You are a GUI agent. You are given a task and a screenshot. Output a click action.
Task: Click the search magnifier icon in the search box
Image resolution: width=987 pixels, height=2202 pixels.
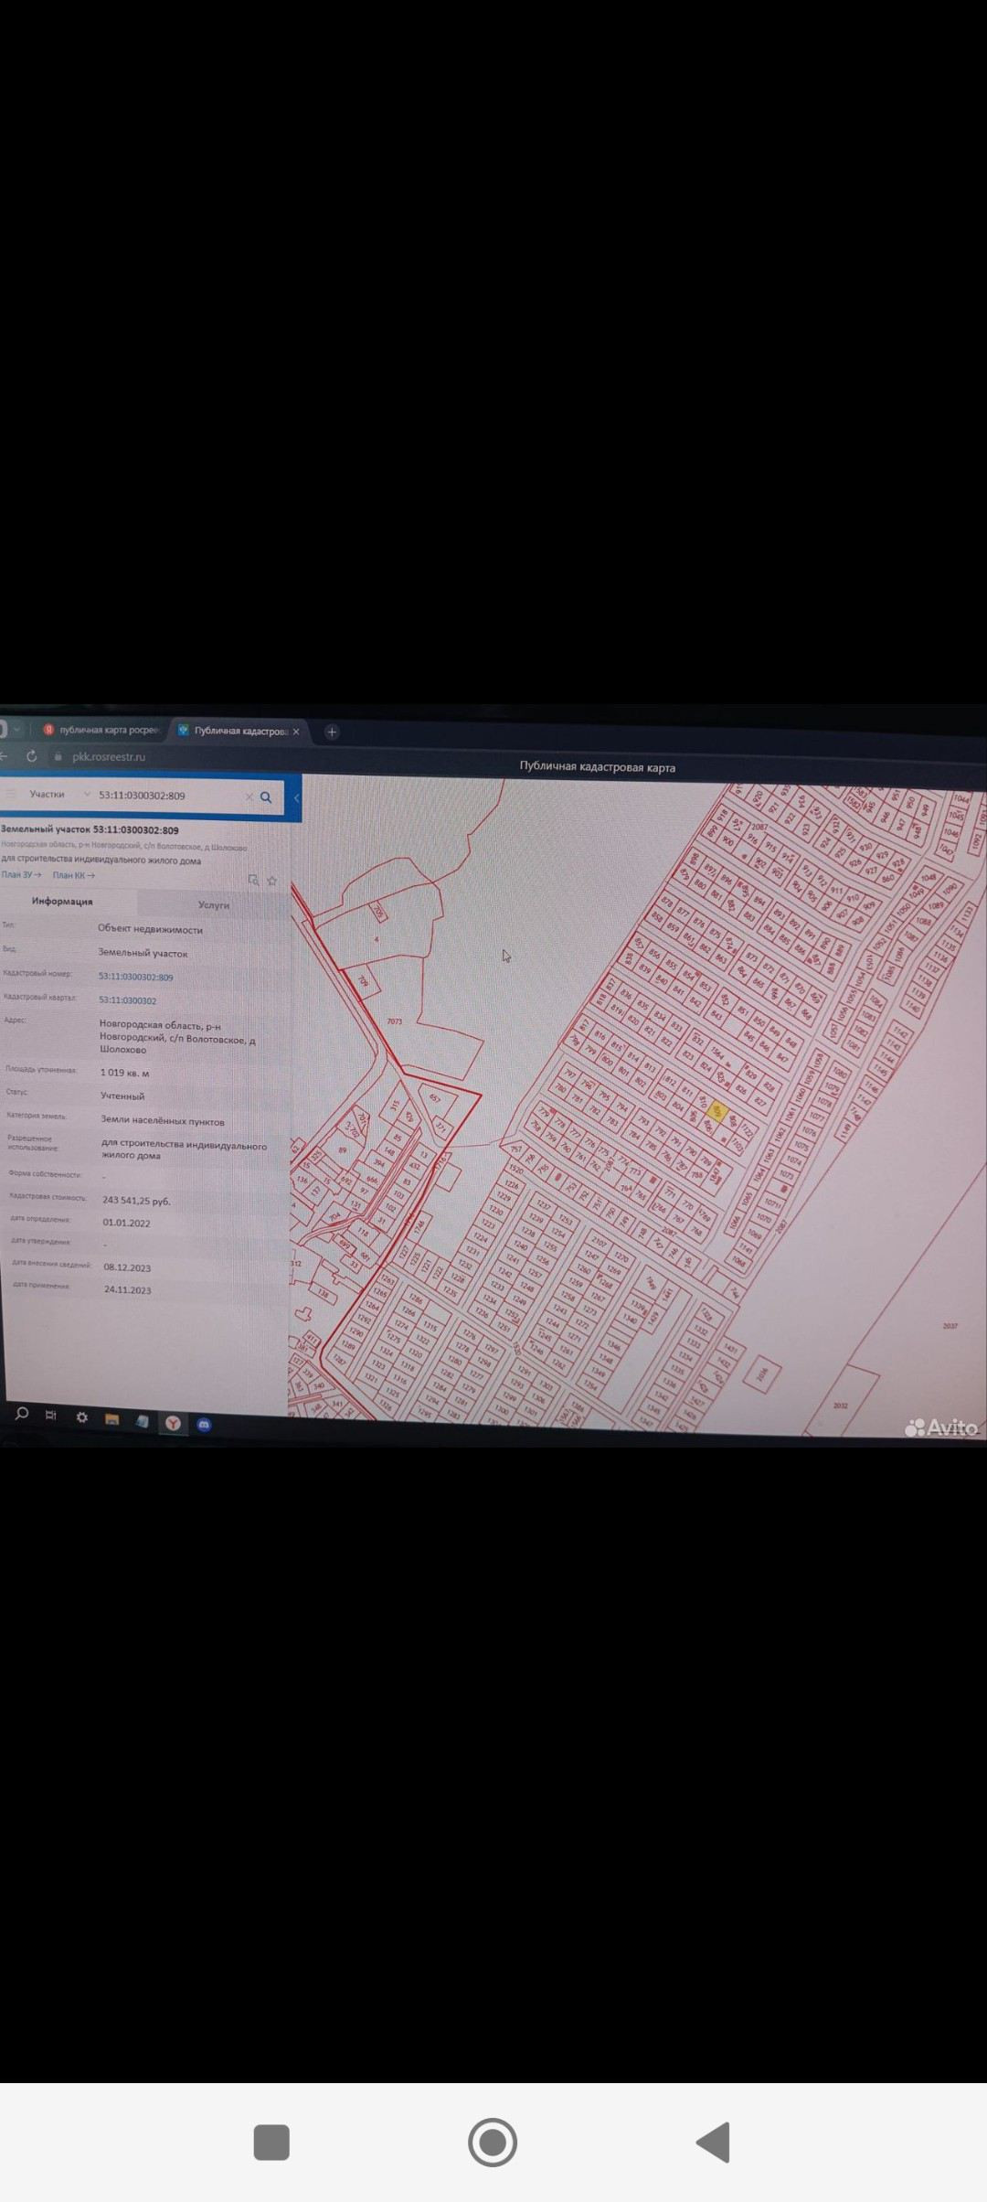point(266,797)
